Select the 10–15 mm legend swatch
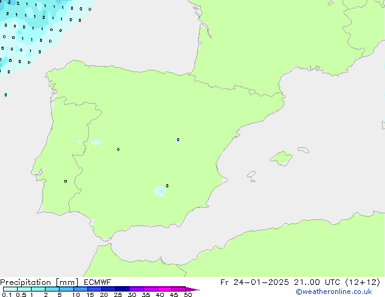Image resolution: width=385 pixels, height=297 pixels. (80, 289)
